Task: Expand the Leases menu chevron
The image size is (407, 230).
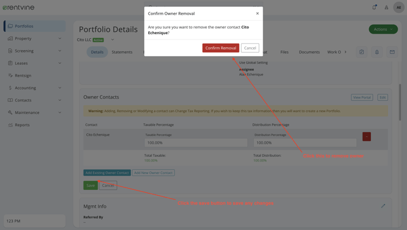Action: click(60, 63)
